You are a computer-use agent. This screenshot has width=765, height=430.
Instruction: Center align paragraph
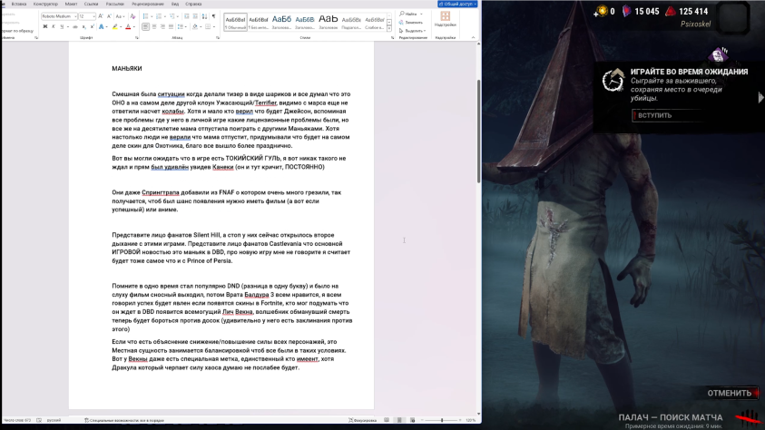154,26
